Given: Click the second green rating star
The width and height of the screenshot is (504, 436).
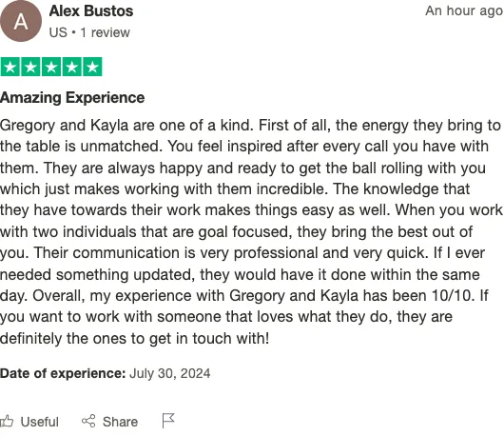Looking at the screenshot, I should pos(30,67).
